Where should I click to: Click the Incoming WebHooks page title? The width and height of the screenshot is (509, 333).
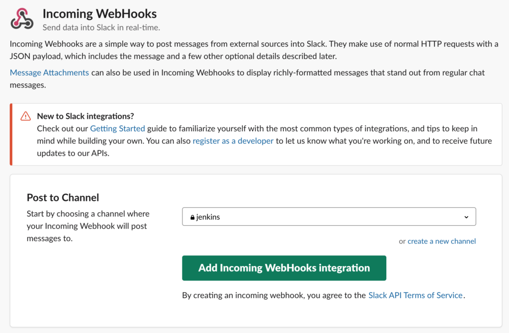pos(99,13)
